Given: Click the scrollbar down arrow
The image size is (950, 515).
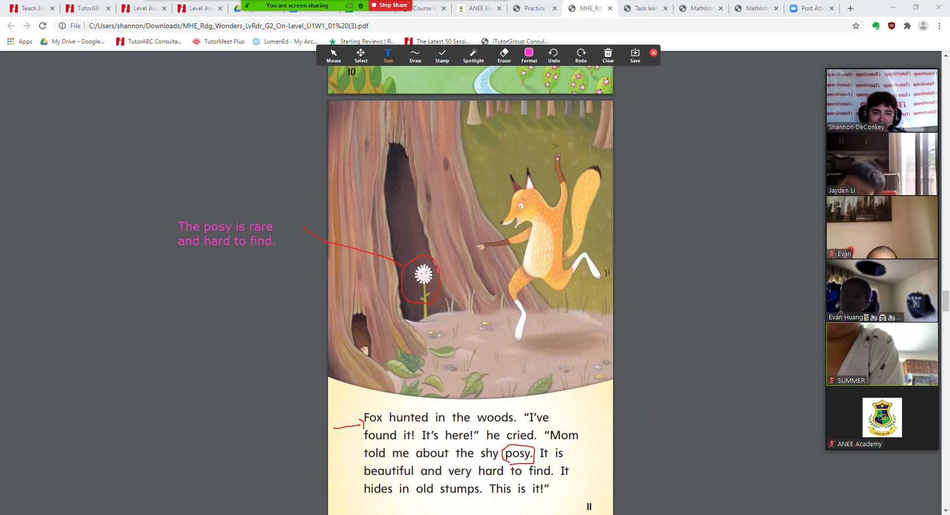Looking at the screenshot, I should click(946, 510).
